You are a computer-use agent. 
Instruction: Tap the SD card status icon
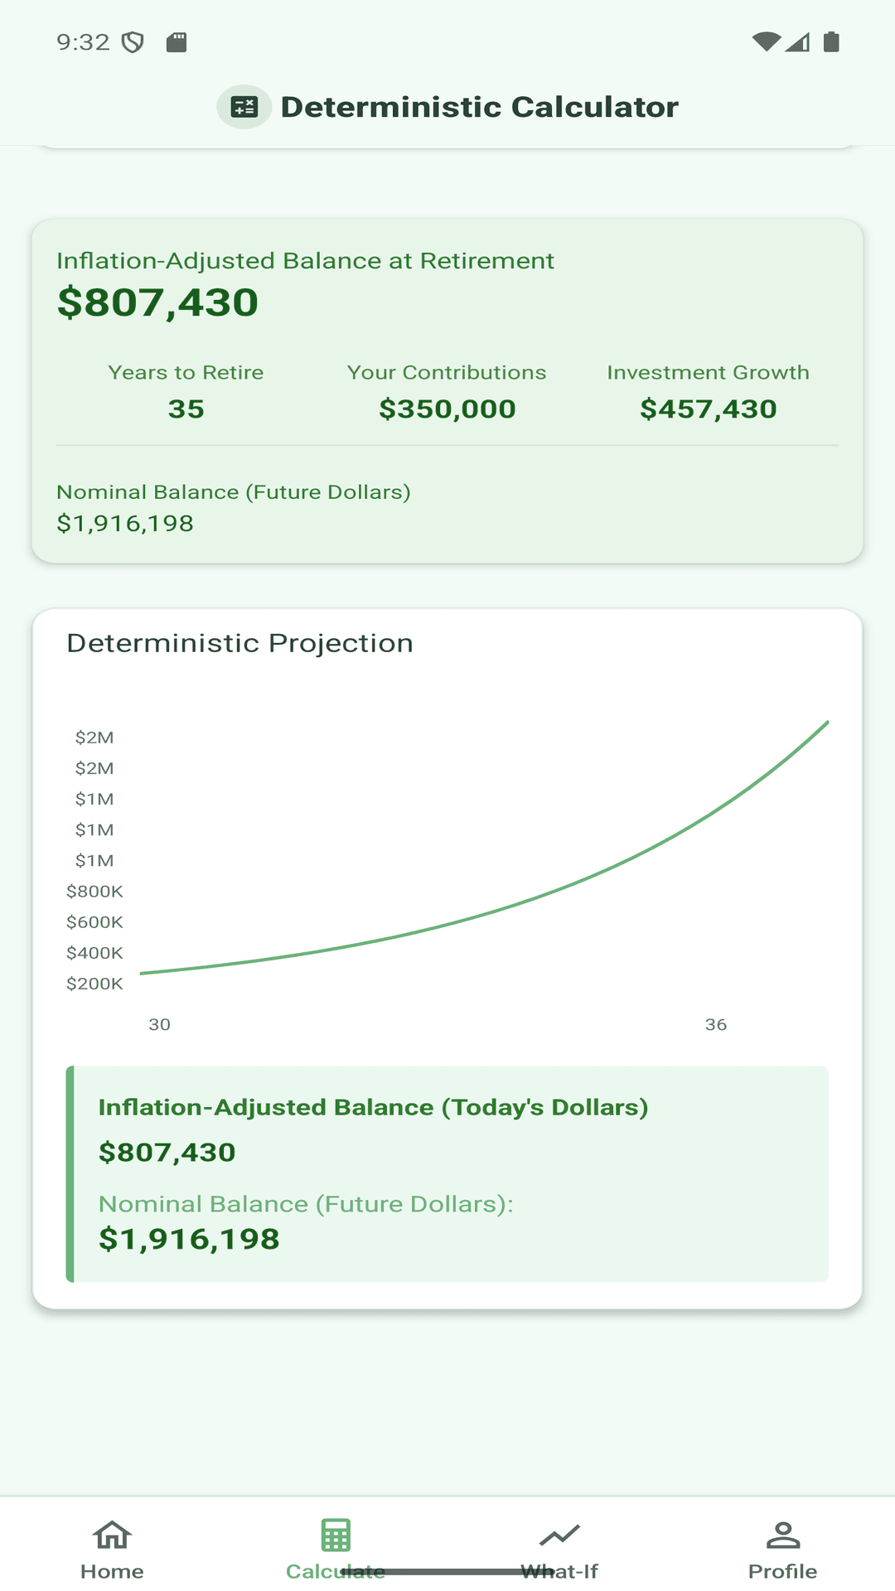(177, 42)
